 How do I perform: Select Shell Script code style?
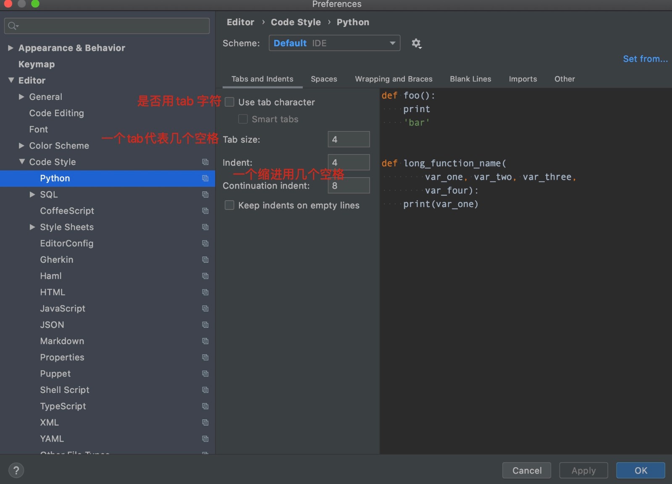point(65,390)
